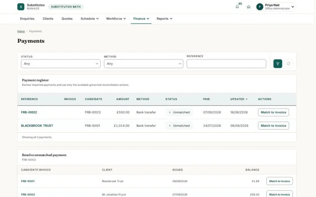Open the user account menu chevron
Image resolution: width=316 pixels, height=197 pixels.
click(293, 7)
